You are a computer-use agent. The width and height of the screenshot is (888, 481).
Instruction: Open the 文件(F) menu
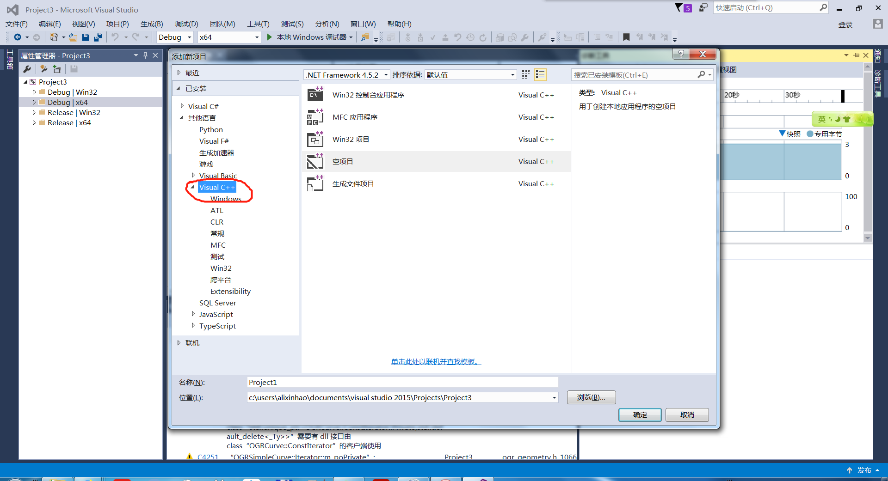point(17,24)
